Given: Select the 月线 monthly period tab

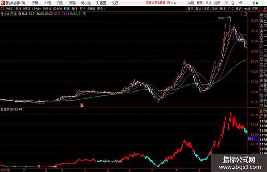Looking at the screenshot, I should coord(82,9).
